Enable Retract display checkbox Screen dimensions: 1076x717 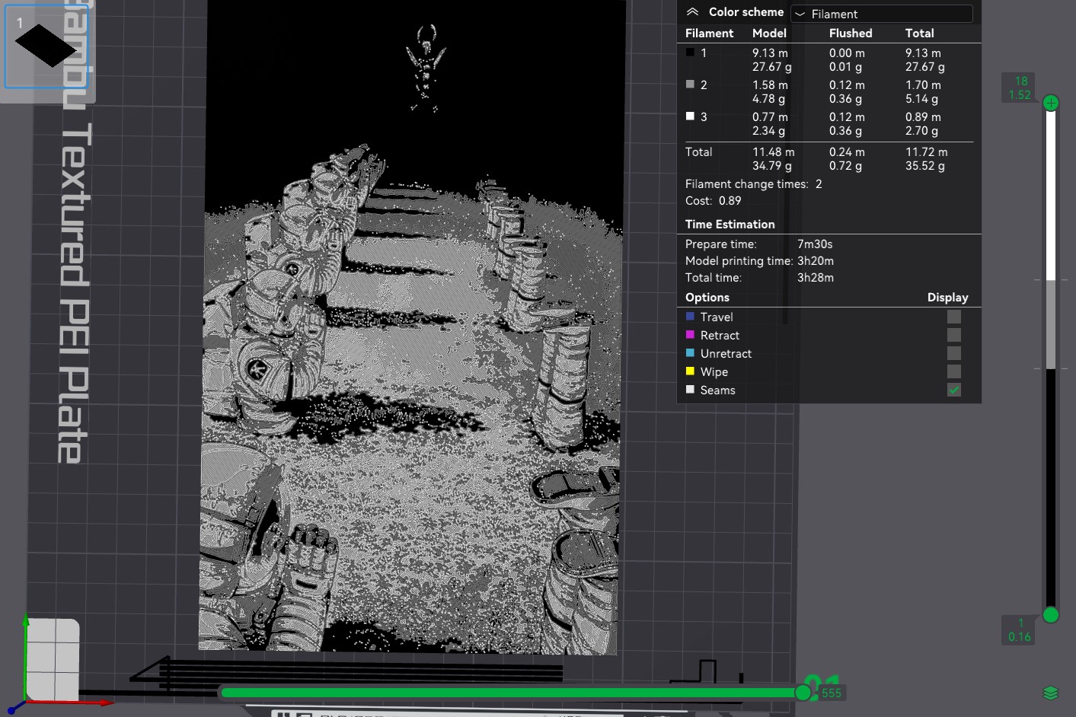(954, 335)
